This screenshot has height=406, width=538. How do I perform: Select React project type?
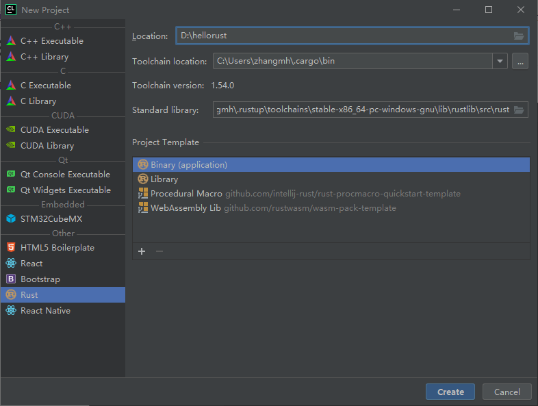coord(63,263)
